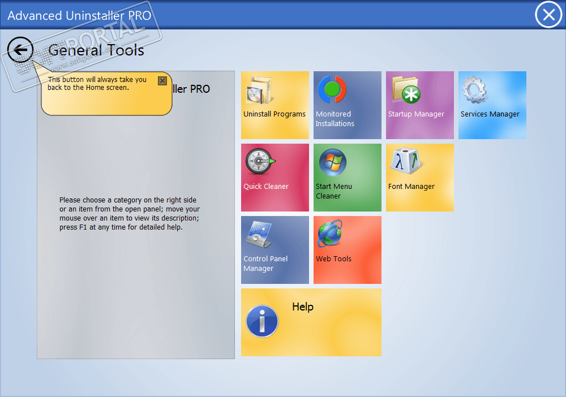566x397 pixels.
Task: Click the 'Please choose a category' description text
Action: point(129,213)
